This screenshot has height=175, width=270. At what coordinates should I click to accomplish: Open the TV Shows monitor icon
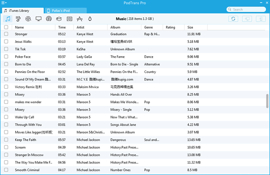38,19
